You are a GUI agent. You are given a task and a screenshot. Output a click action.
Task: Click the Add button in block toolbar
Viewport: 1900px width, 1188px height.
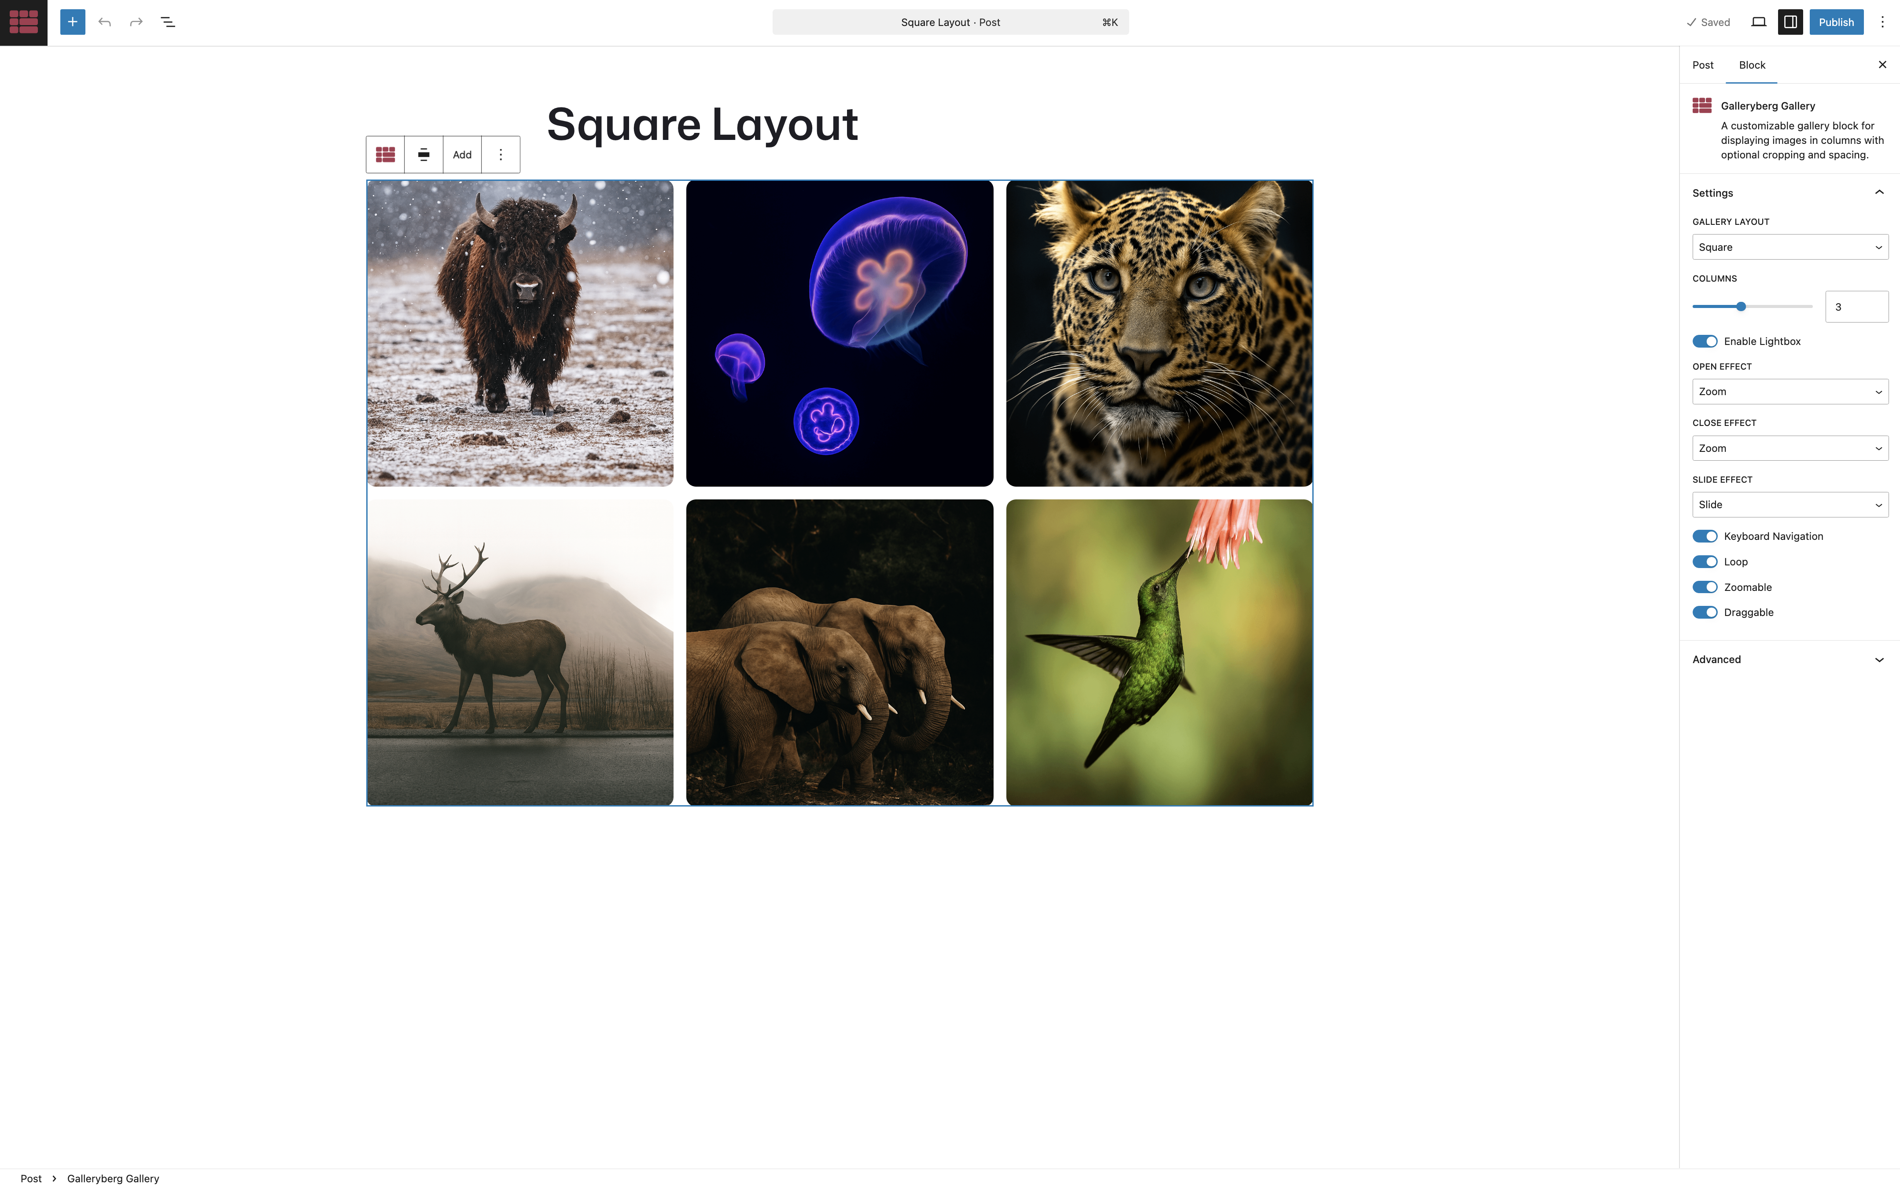click(461, 154)
